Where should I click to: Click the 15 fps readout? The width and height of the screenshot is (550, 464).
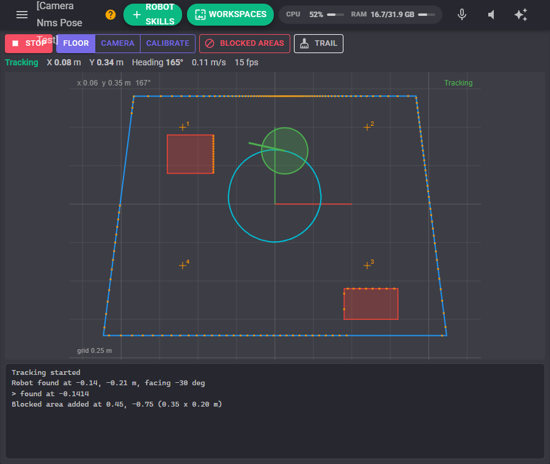(x=246, y=62)
